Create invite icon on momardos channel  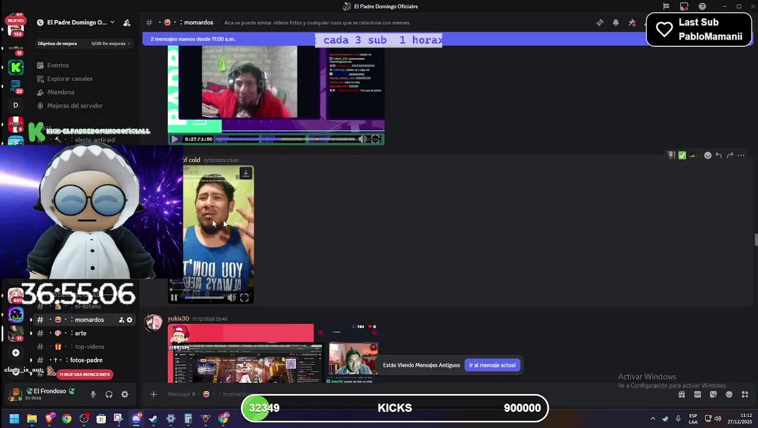point(121,320)
